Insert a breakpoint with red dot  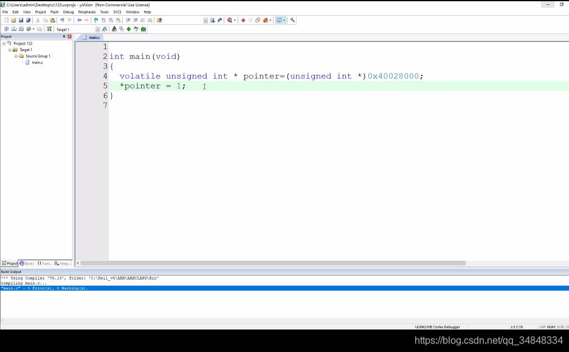pyautogui.click(x=243, y=20)
